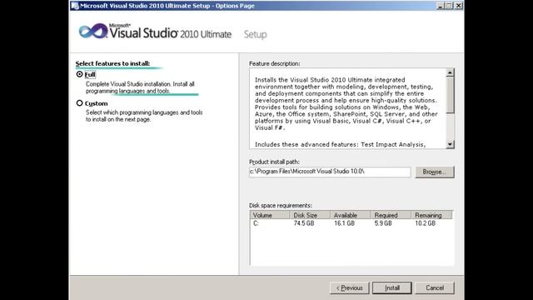Click the feature description scroll-down arrow
This screenshot has height=300, width=533.
point(450,144)
